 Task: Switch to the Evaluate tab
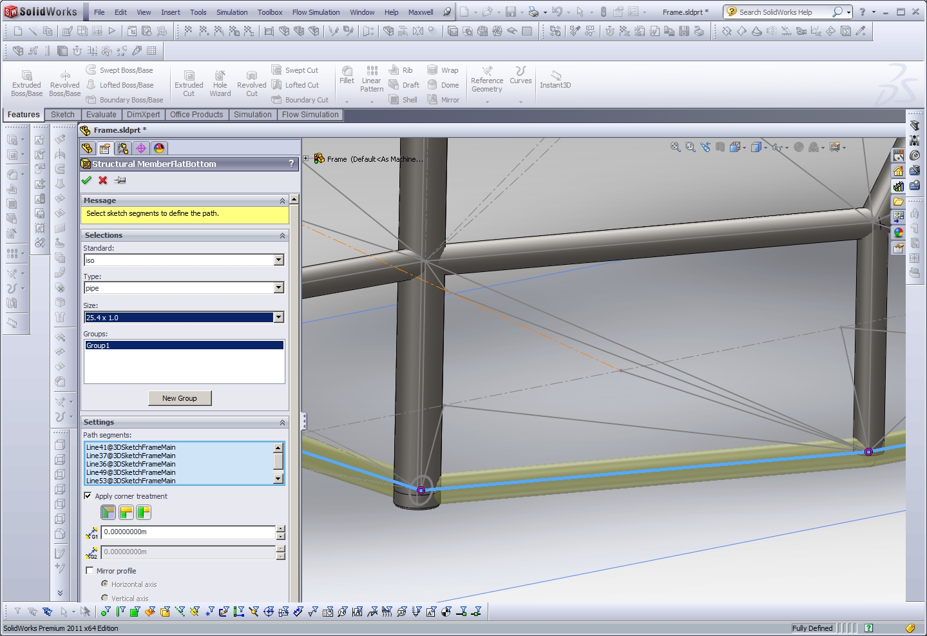101,115
